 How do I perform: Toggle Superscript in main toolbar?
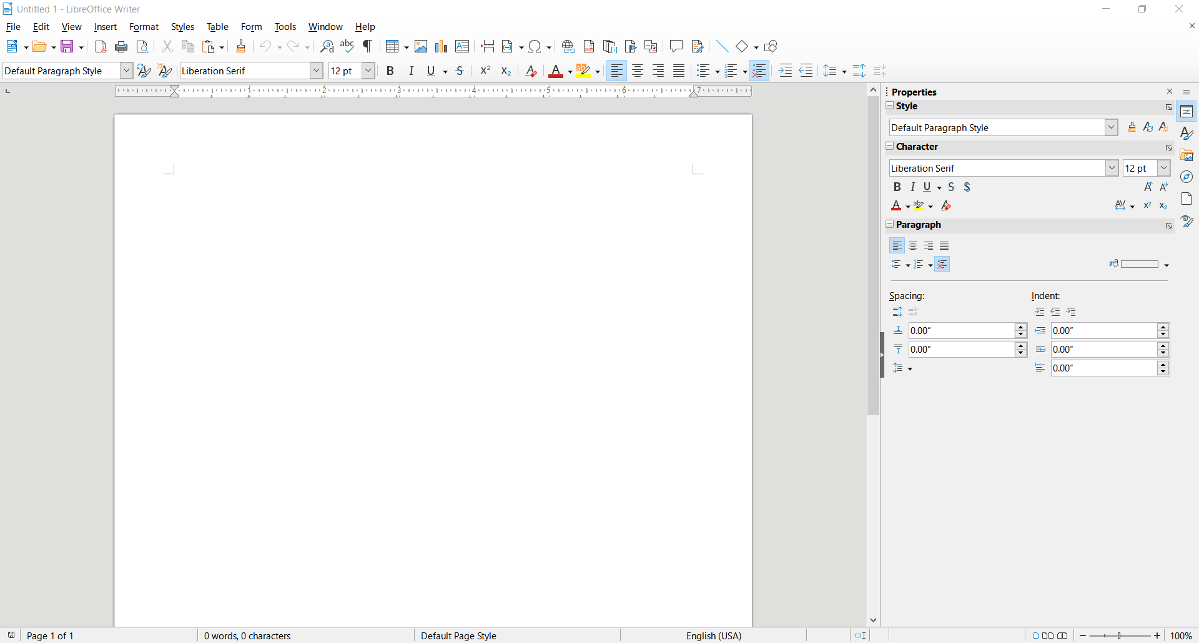pos(485,71)
